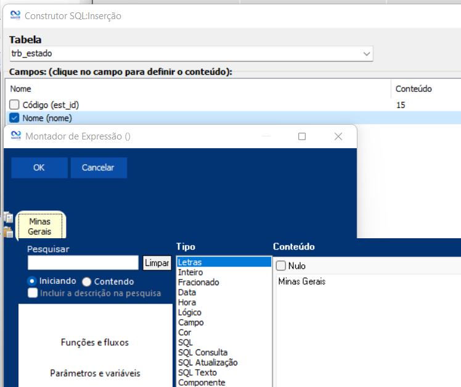This screenshot has height=387, width=461.
Task: Choose the Iniciando search option
Action: pyautogui.click(x=33, y=281)
